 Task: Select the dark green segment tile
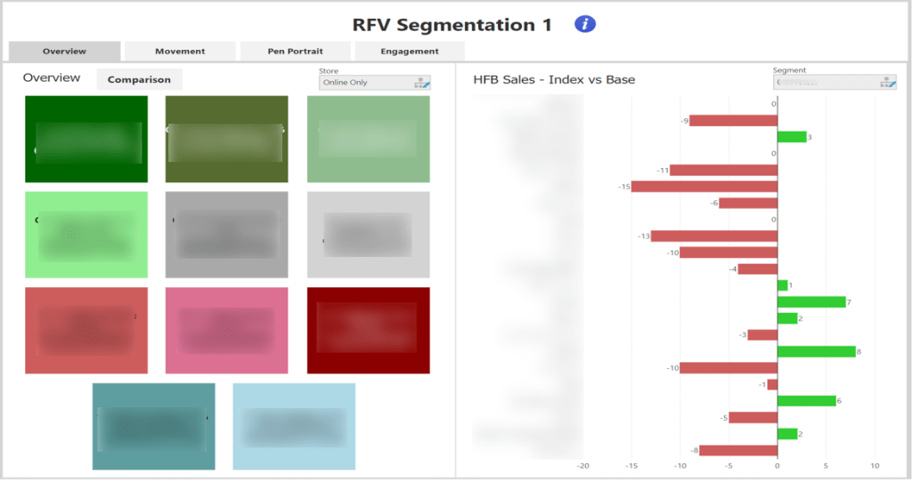pyautogui.click(x=86, y=140)
